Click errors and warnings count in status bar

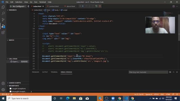click(5, 94)
